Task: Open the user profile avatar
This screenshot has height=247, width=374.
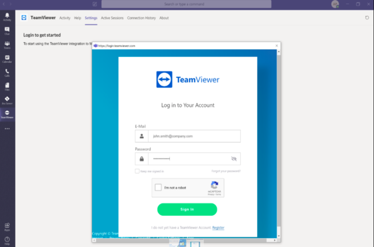Action: coord(335,4)
